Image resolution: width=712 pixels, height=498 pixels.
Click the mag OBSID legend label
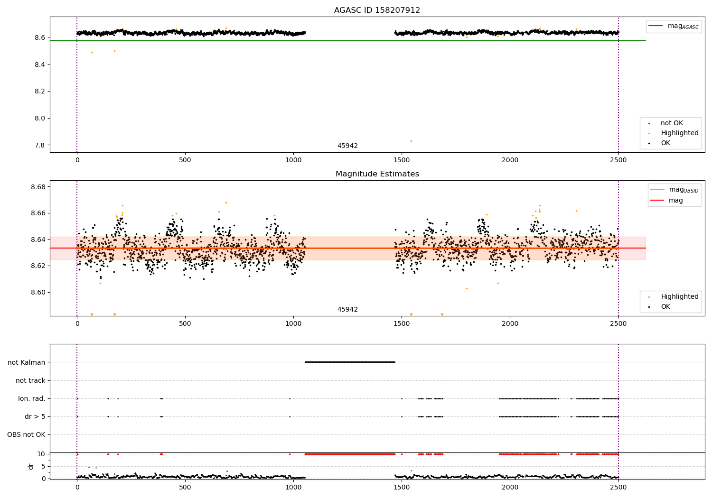(684, 190)
